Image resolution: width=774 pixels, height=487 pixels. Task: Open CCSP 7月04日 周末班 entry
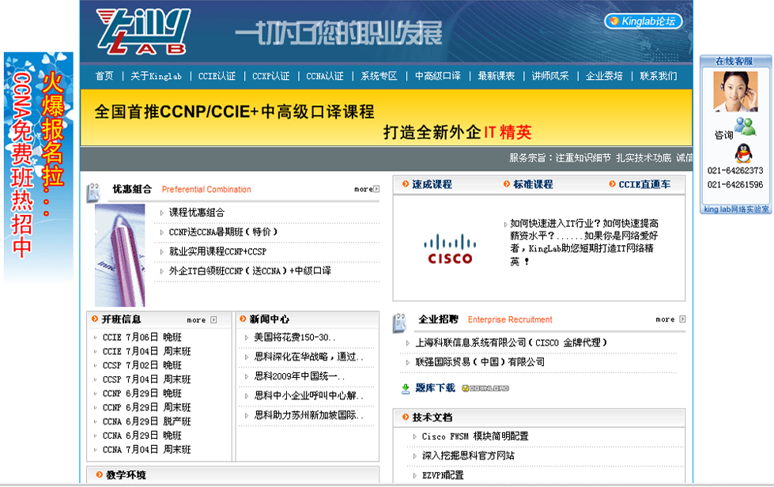[x=146, y=379]
